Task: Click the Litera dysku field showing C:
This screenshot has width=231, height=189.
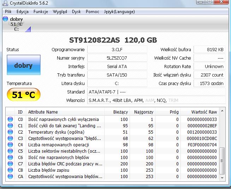Action: coord(117,84)
